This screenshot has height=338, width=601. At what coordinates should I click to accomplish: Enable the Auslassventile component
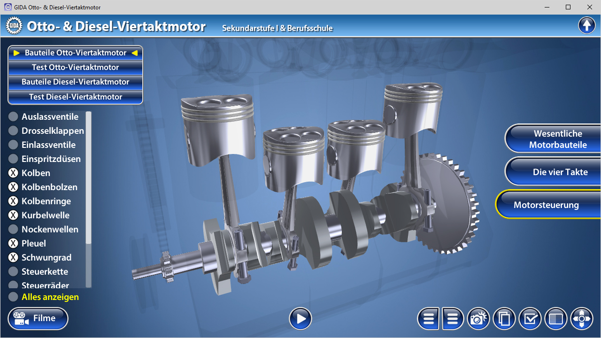tap(13, 117)
